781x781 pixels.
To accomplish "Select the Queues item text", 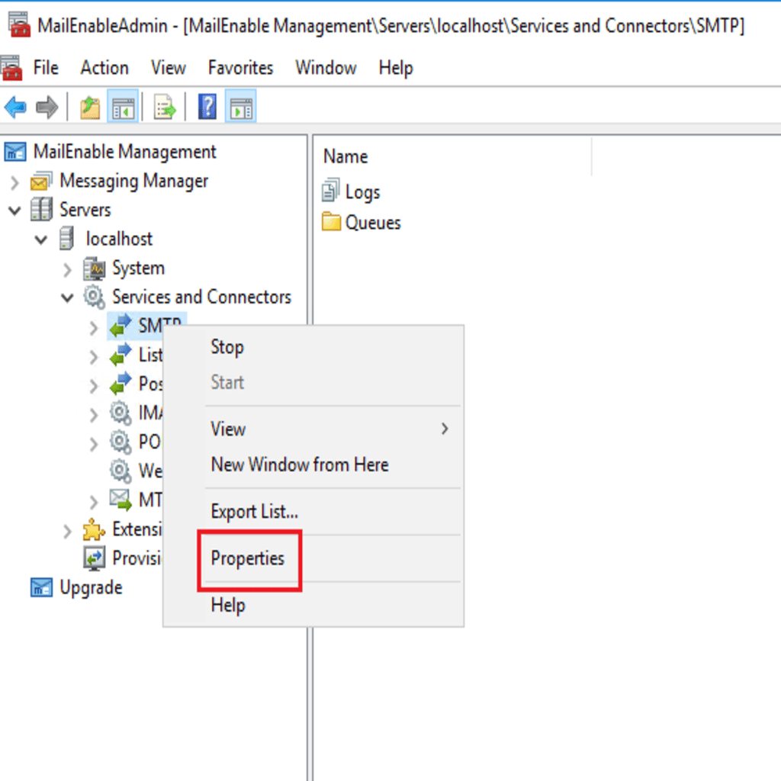I will coord(373,223).
